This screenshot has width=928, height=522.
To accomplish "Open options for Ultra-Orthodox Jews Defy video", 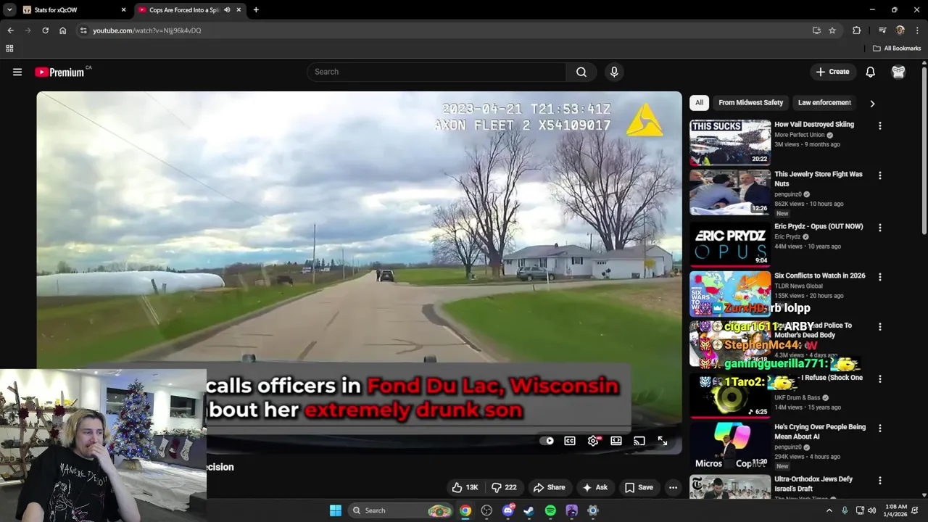I will tap(880, 481).
